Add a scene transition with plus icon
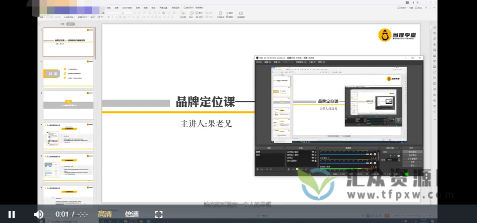Viewport: 477px width, 223px height. 391,156
